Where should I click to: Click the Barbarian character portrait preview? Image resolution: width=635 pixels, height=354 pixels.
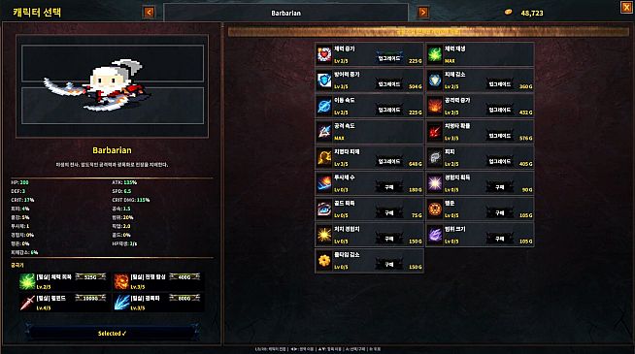click(113, 85)
